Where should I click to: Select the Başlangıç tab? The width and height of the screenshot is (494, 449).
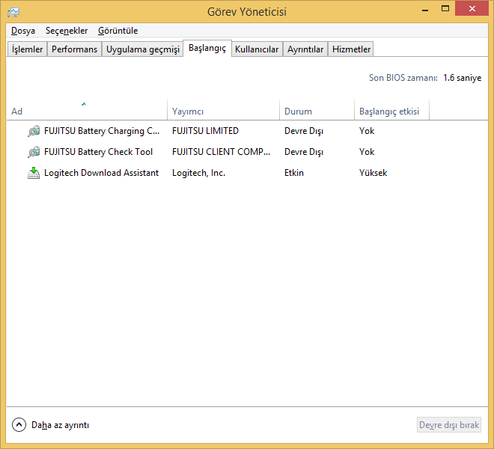(x=207, y=48)
